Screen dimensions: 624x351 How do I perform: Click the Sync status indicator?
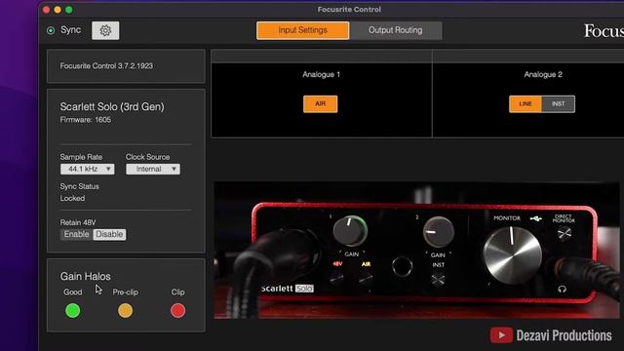pos(51,30)
